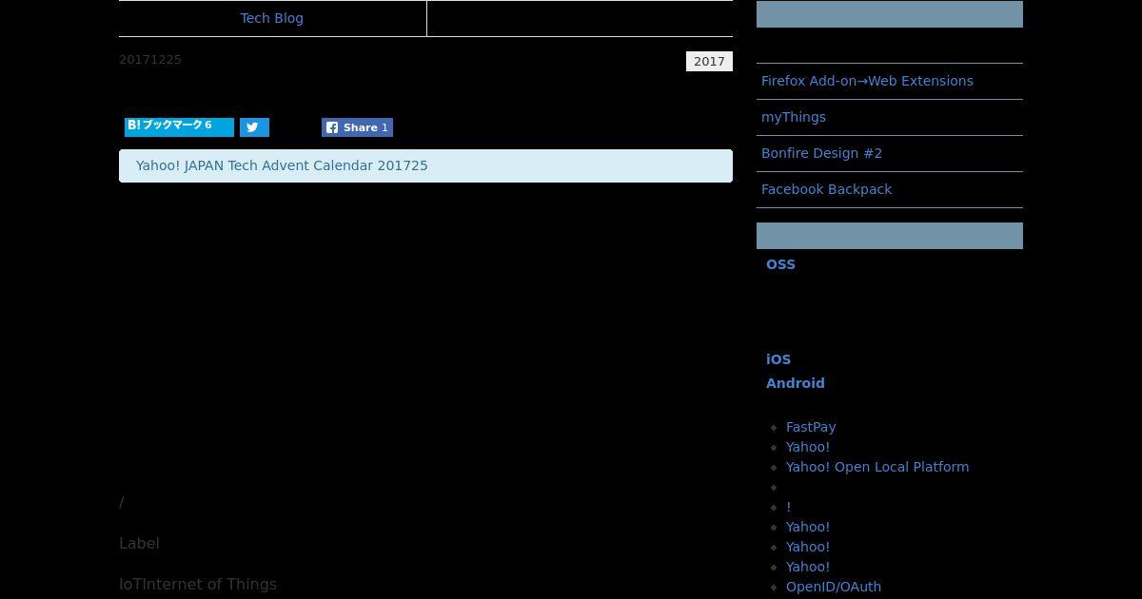Share the post via Twitter icon
The image size is (1142, 599).
coord(254,127)
